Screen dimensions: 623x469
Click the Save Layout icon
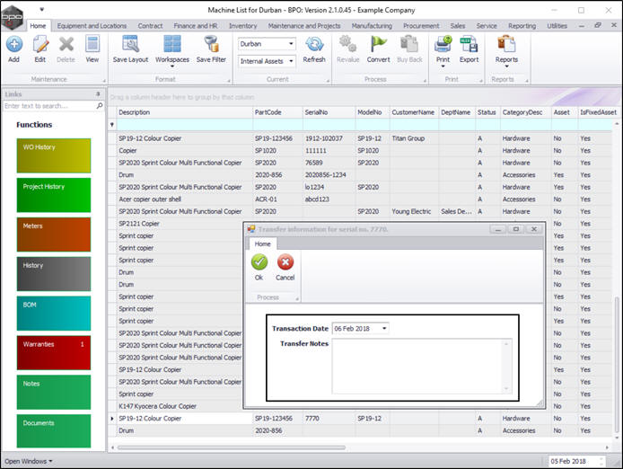click(x=130, y=47)
